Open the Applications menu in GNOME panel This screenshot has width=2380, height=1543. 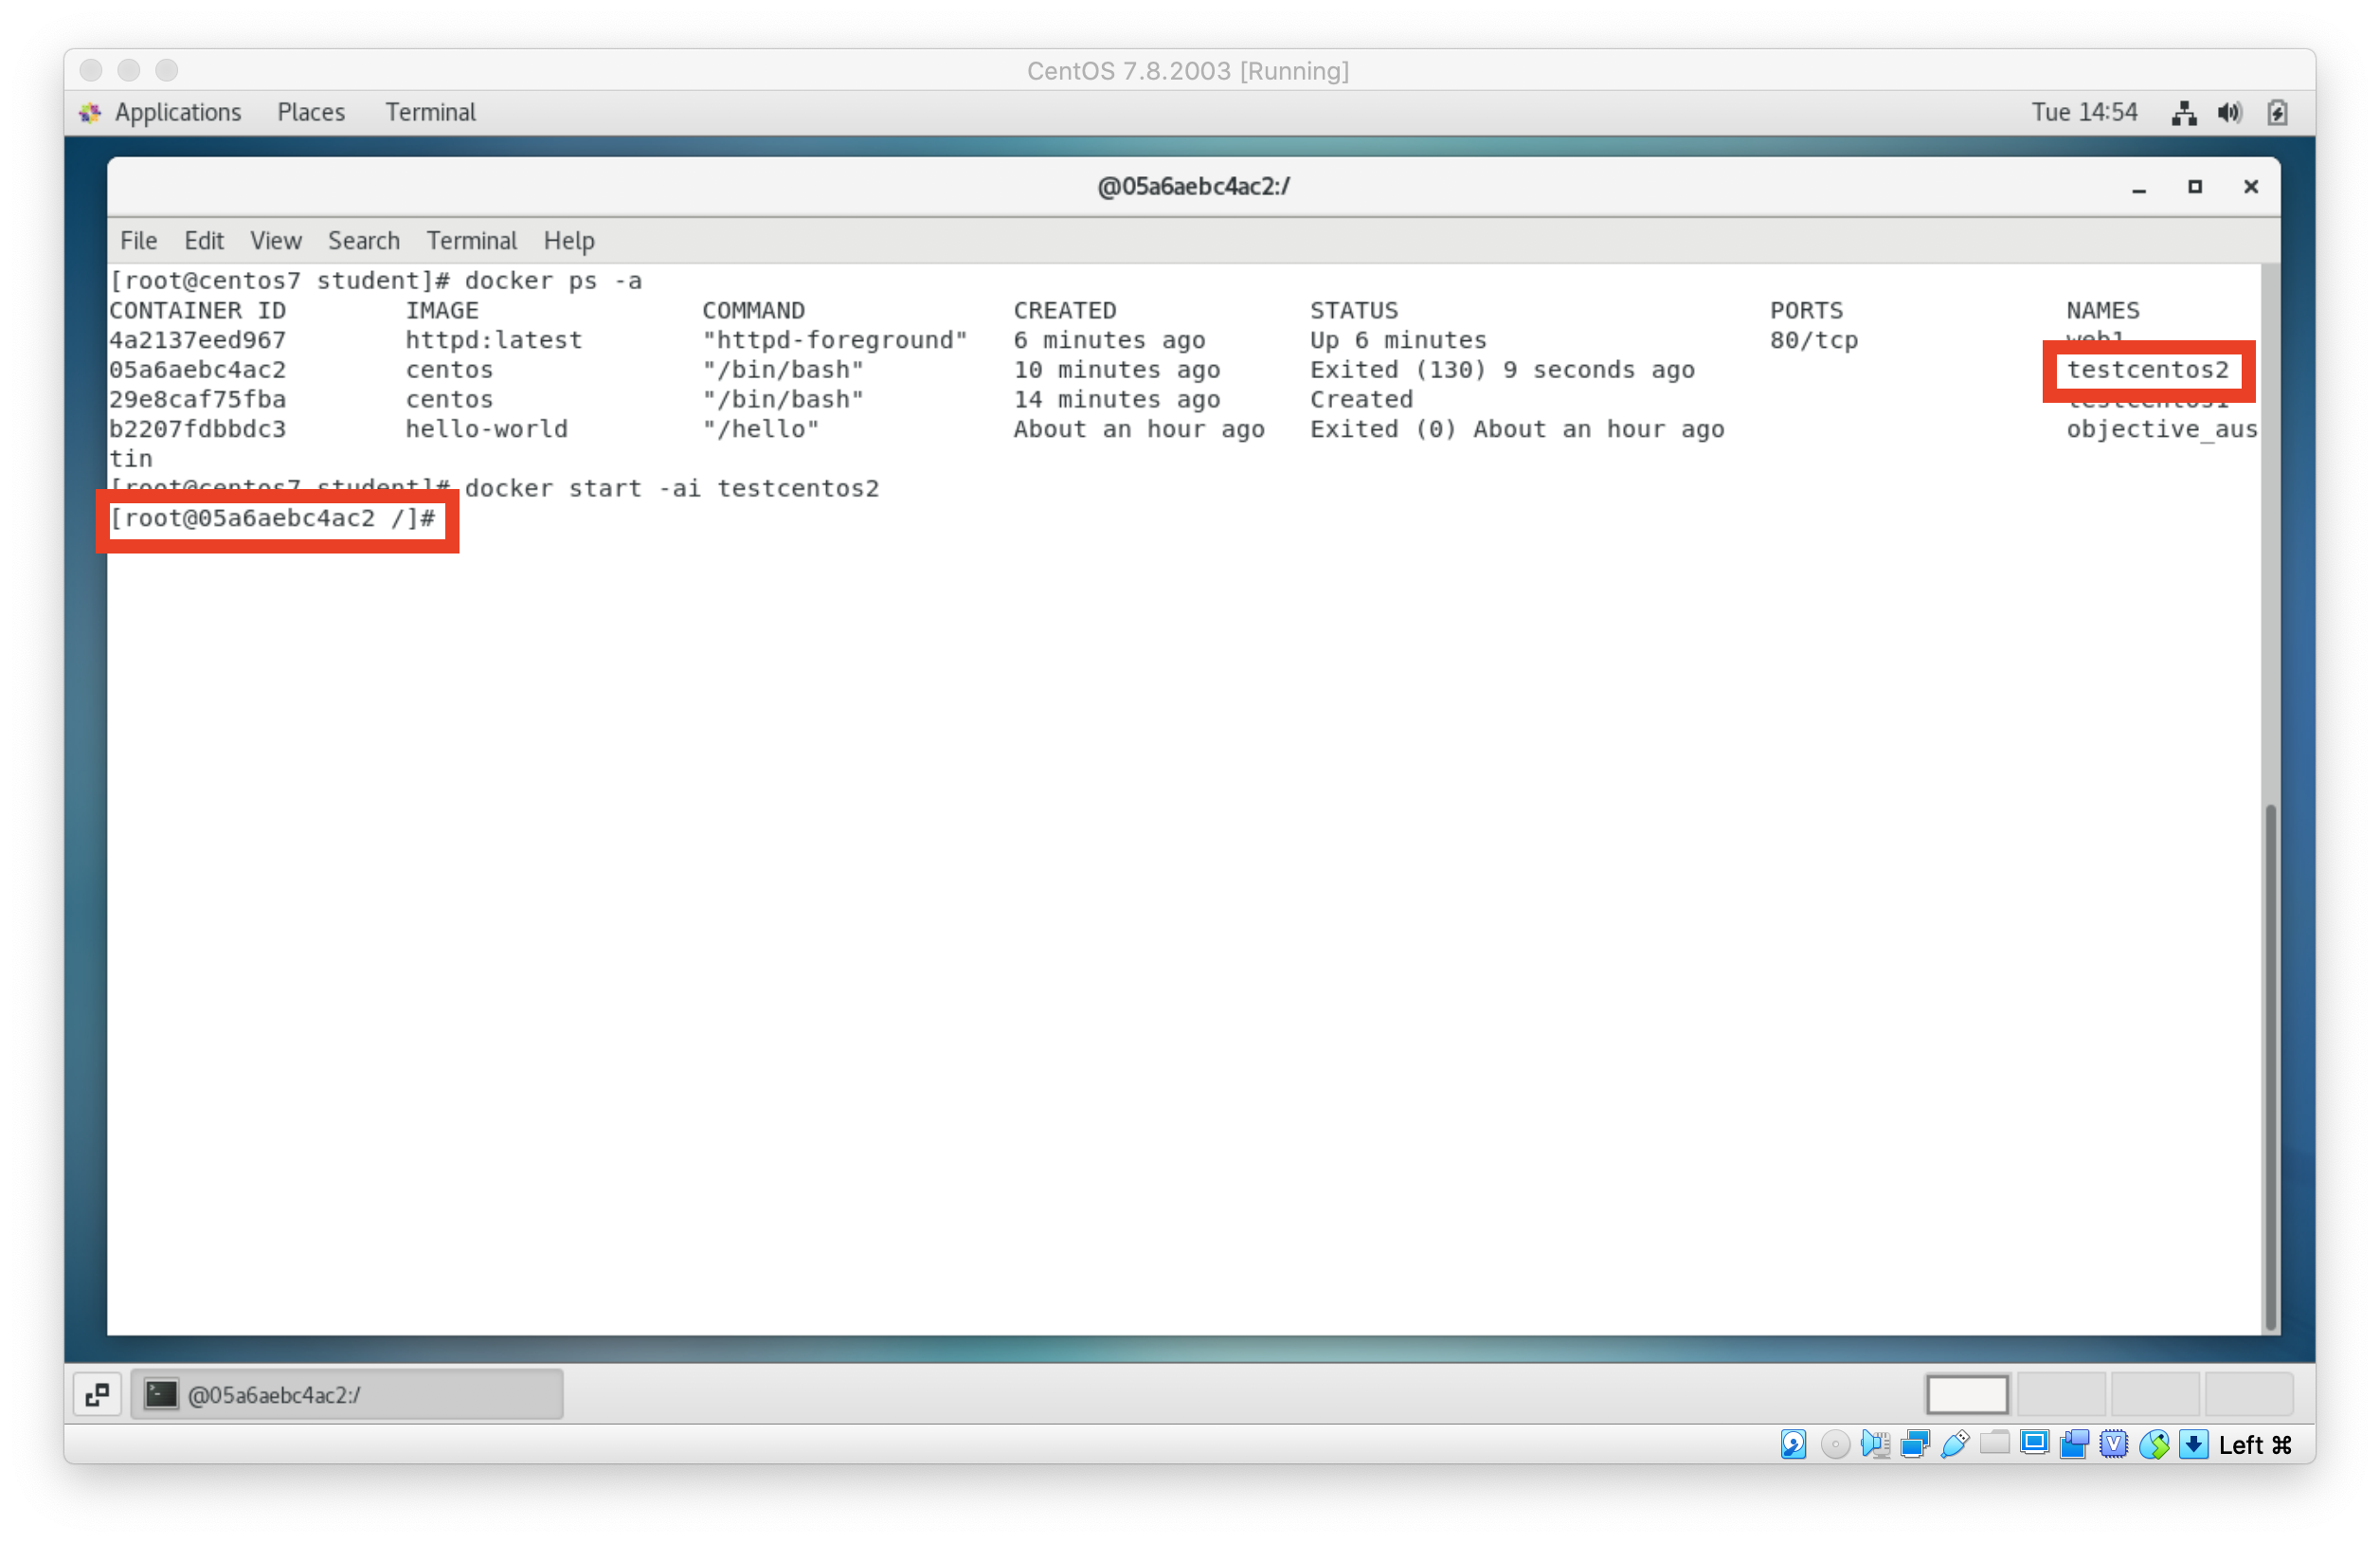(177, 112)
